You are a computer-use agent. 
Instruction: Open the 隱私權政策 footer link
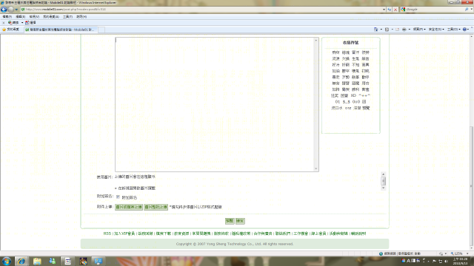pyautogui.click(x=241, y=233)
